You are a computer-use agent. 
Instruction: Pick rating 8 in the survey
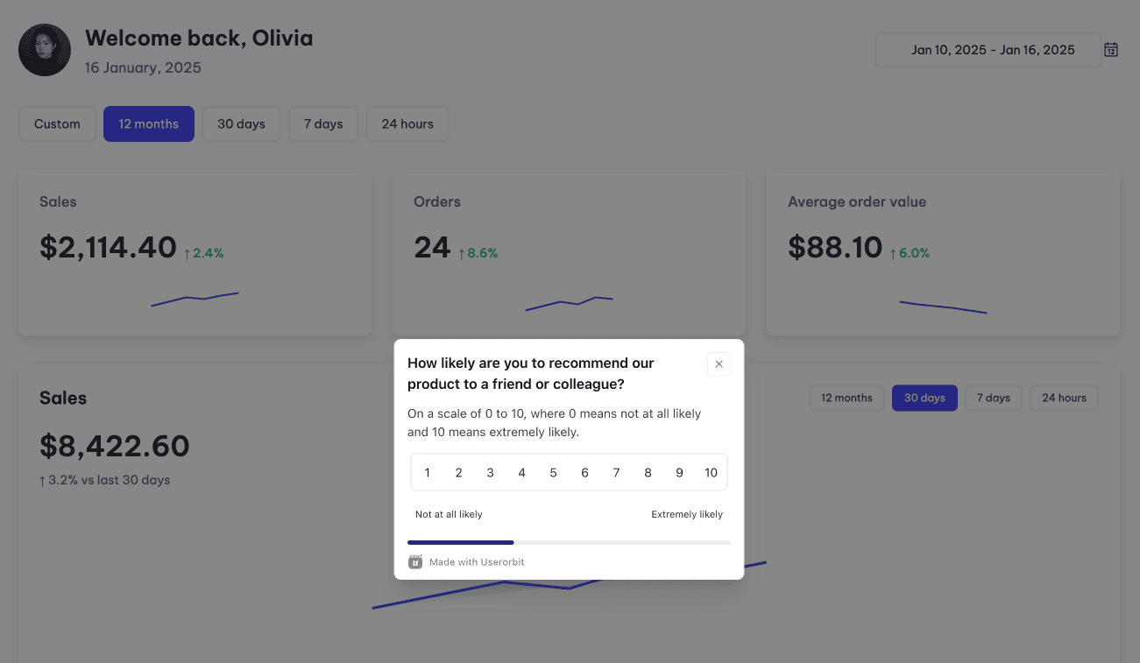point(648,473)
